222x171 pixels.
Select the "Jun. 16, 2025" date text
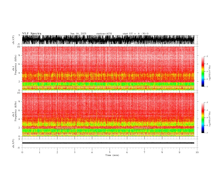pos(78,34)
